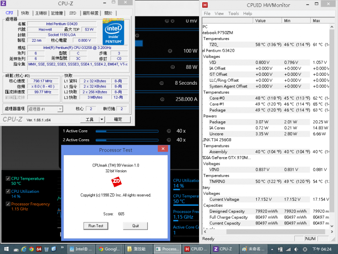Click info icon beside 88 W value
This screenshot has width=338, height=254.
pos(172,67)
